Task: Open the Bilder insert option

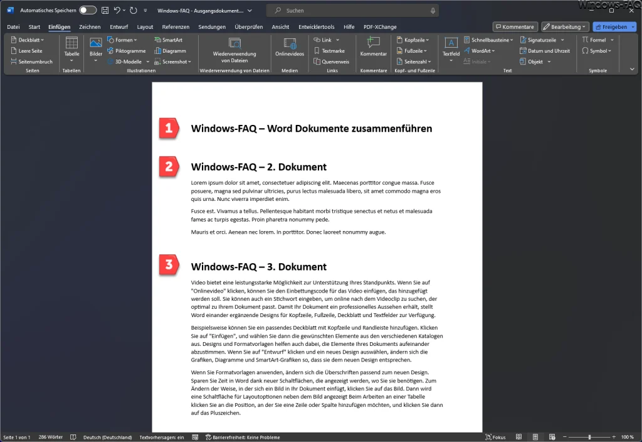Action: coord(96,50)
